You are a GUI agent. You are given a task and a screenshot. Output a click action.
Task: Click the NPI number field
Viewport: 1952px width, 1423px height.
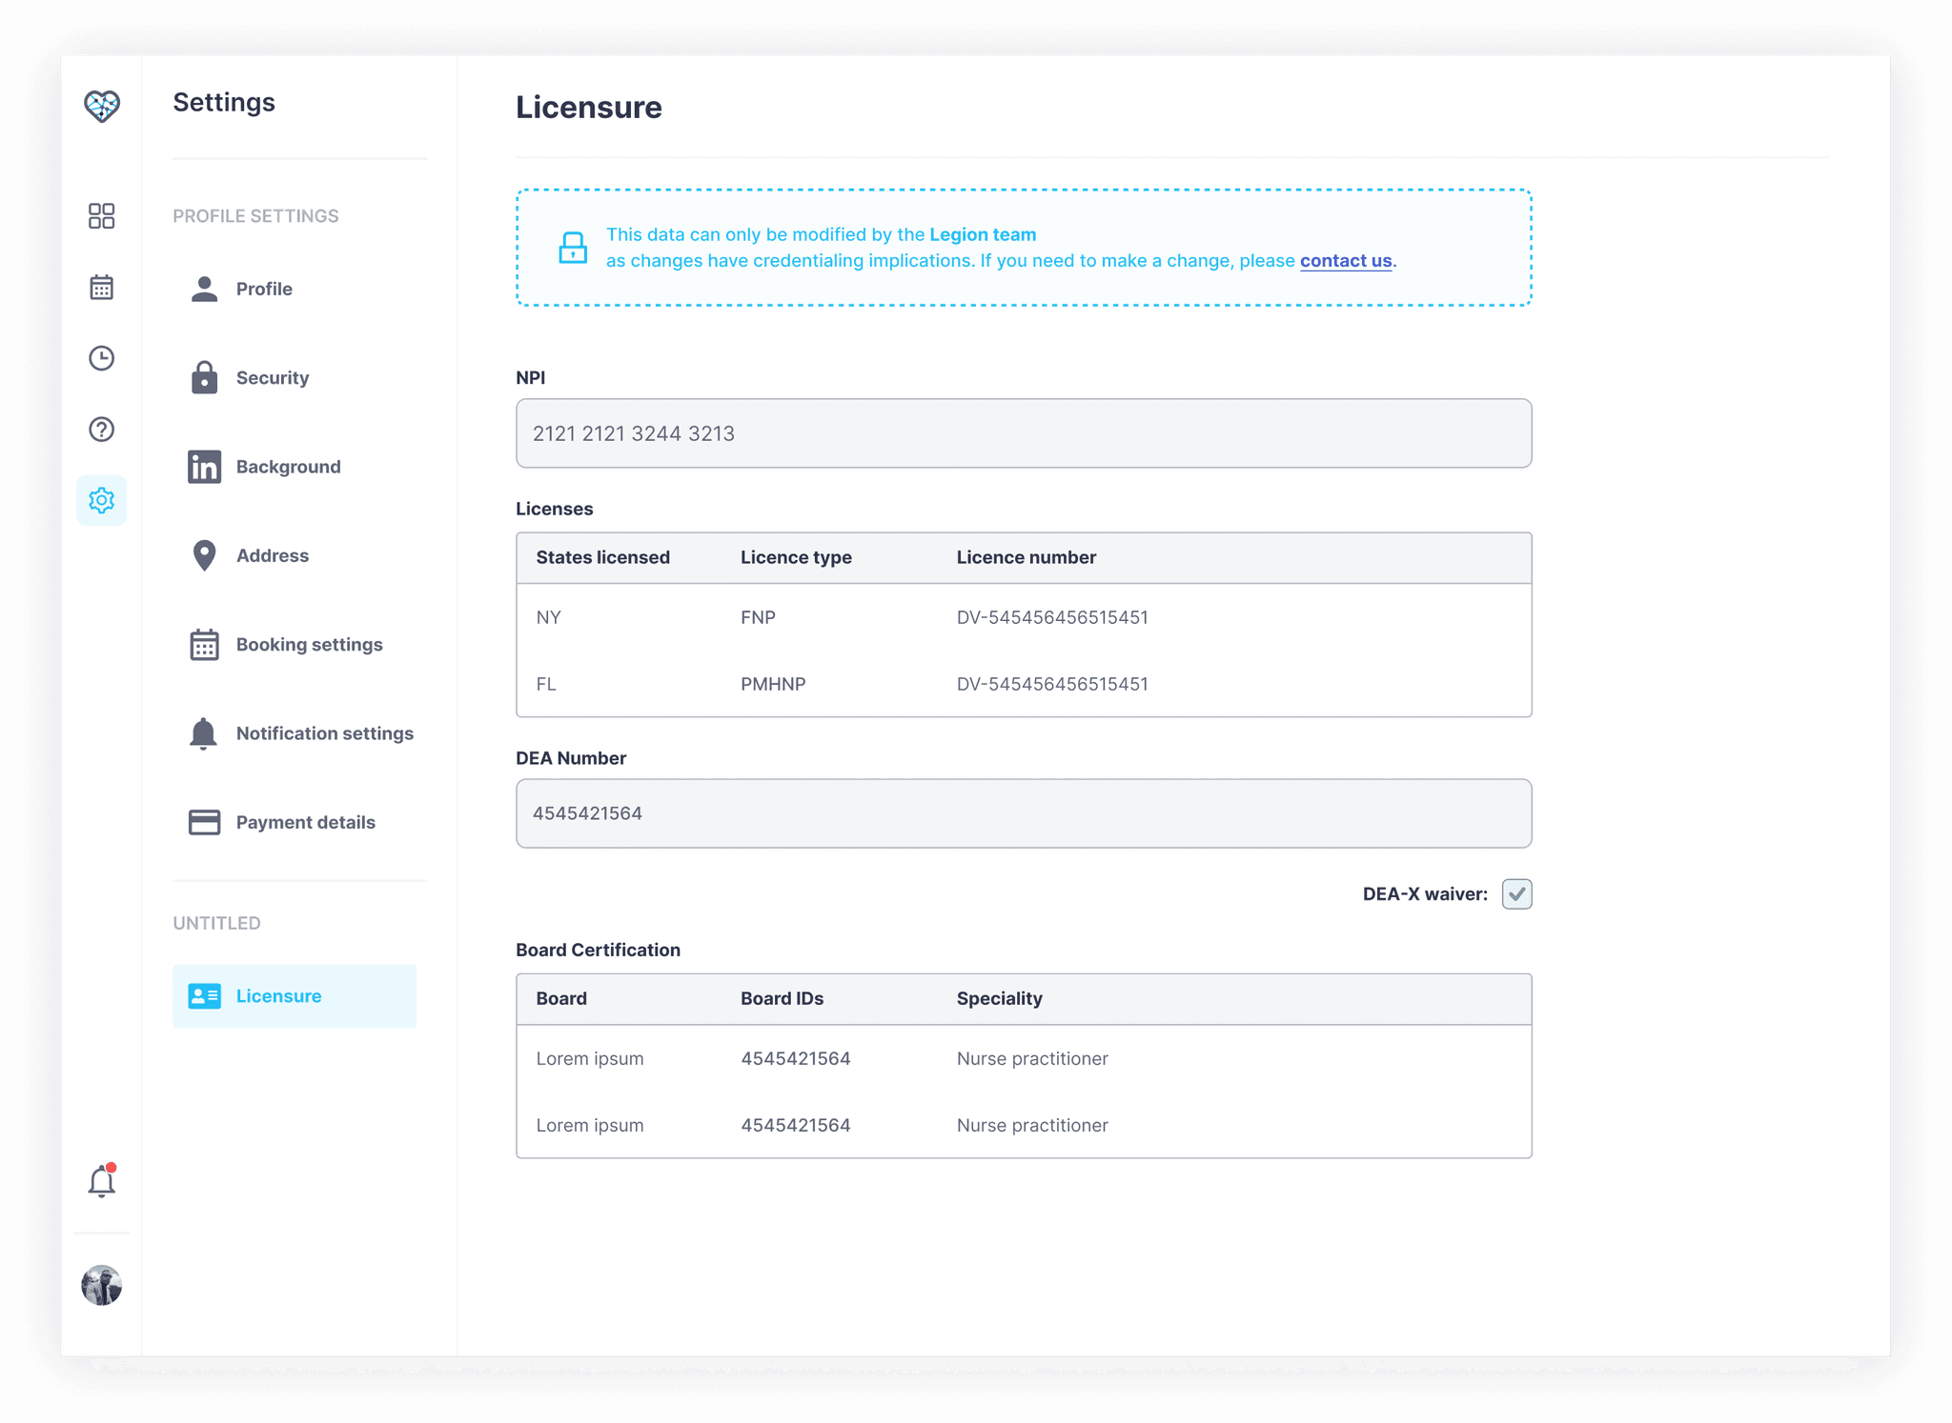coord(1023,433)
